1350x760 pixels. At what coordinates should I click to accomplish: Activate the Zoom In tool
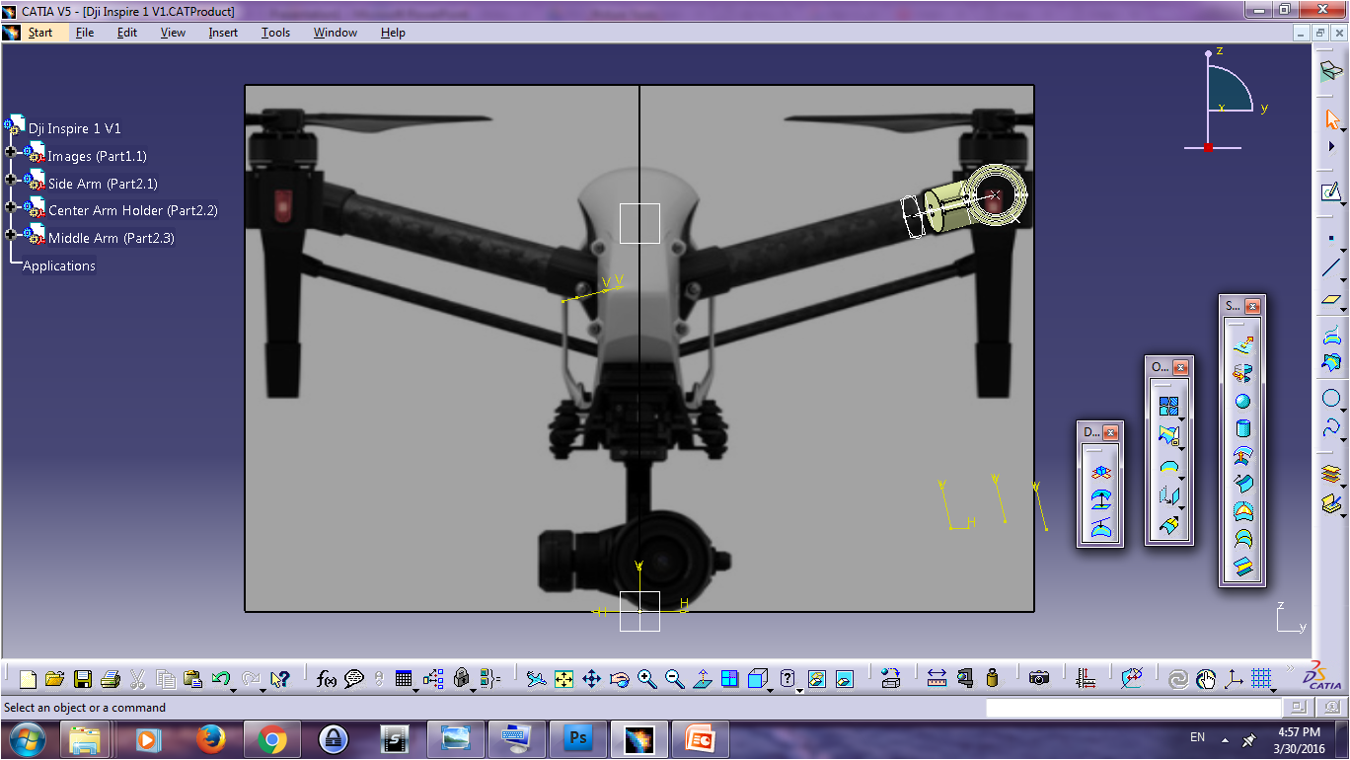(x=646, y=678)
